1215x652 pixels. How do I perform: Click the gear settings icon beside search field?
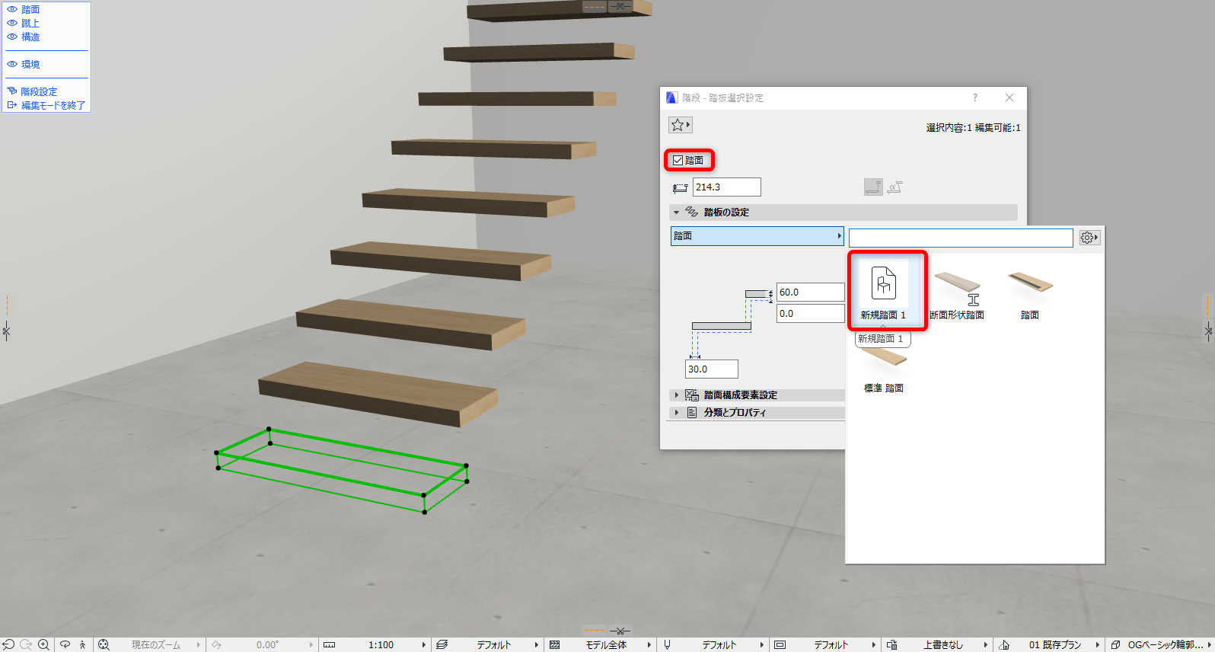(x=1089, y=238)
